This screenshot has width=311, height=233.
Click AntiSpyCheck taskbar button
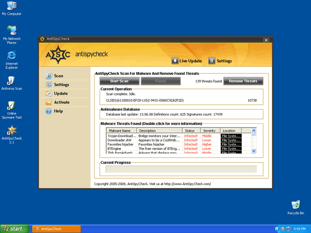click(x=56, y=229)
